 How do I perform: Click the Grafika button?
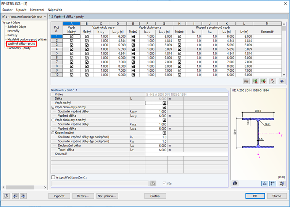(155, 196)
